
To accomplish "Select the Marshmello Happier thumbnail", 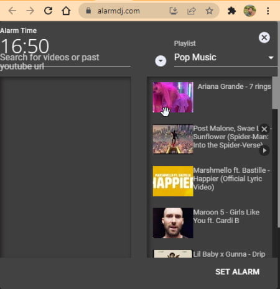I will pos(173,181).
